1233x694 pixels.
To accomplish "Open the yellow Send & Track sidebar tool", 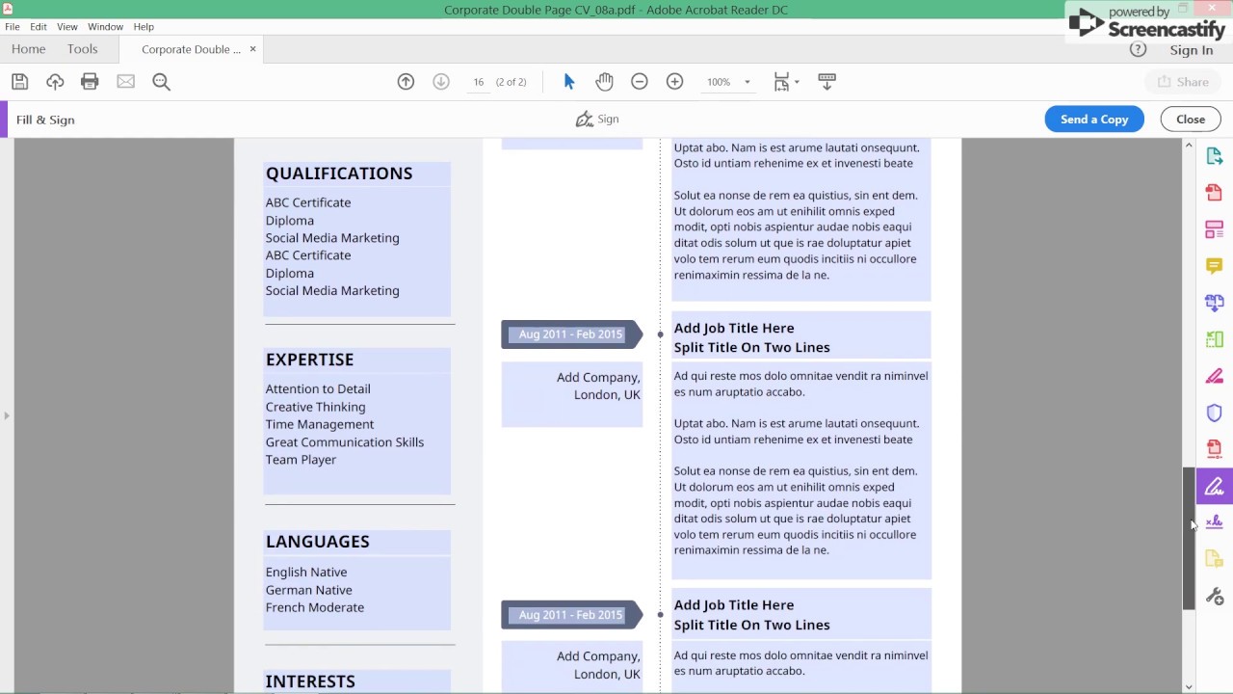I will pos(1214,559).
